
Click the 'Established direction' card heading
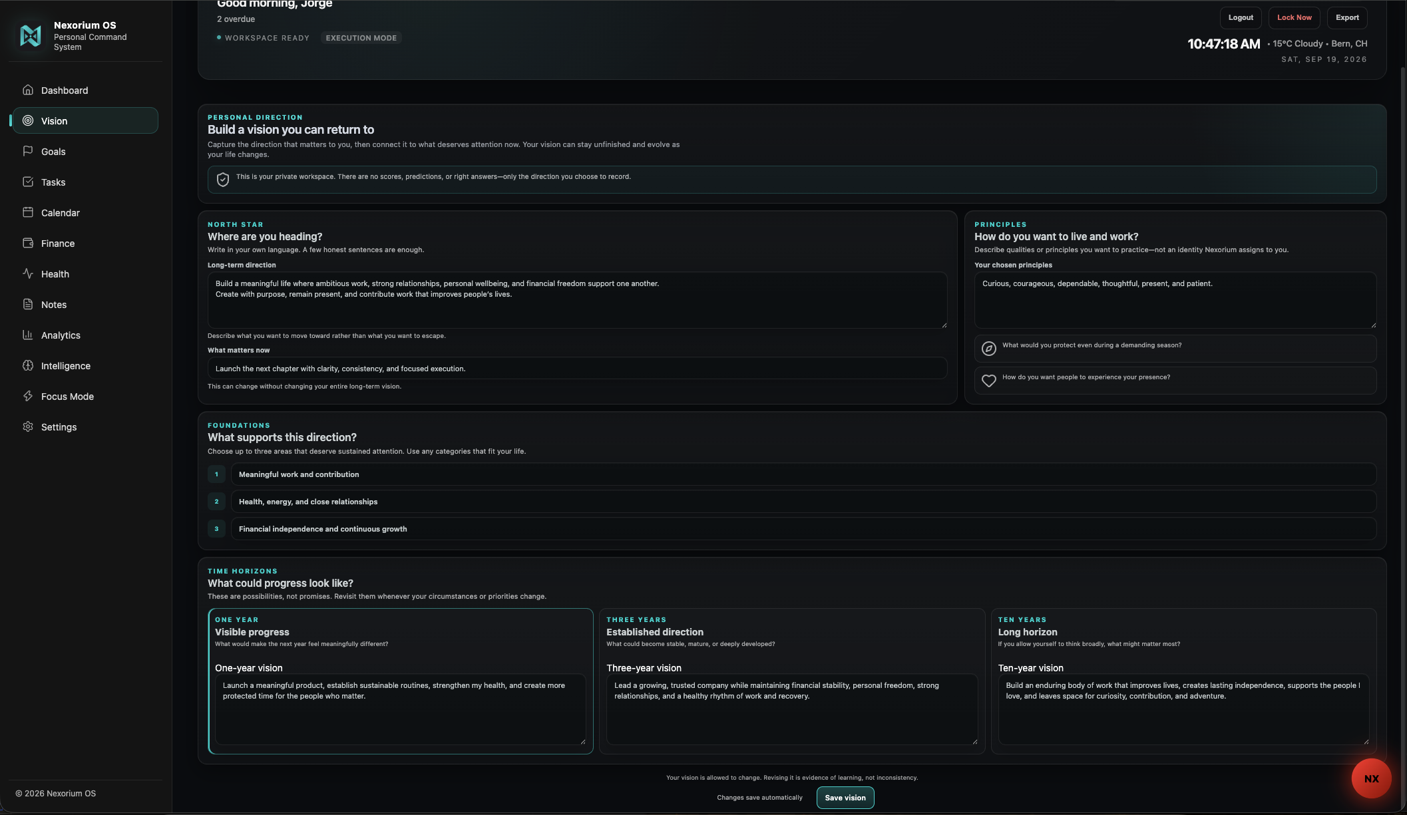pyautogui.click(x=654, y=632)
